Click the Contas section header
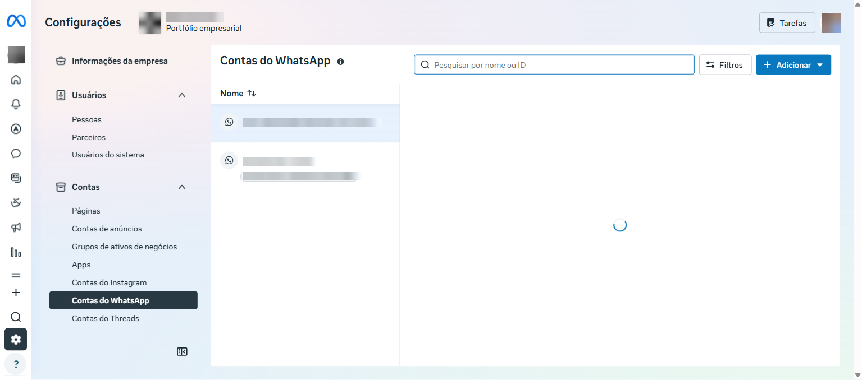862x380 pixels. coord(124,187)
